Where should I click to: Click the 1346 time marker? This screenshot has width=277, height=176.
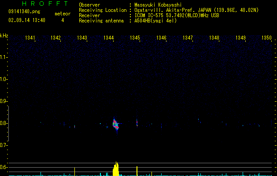pyautogui.click(x=161, y=38)
